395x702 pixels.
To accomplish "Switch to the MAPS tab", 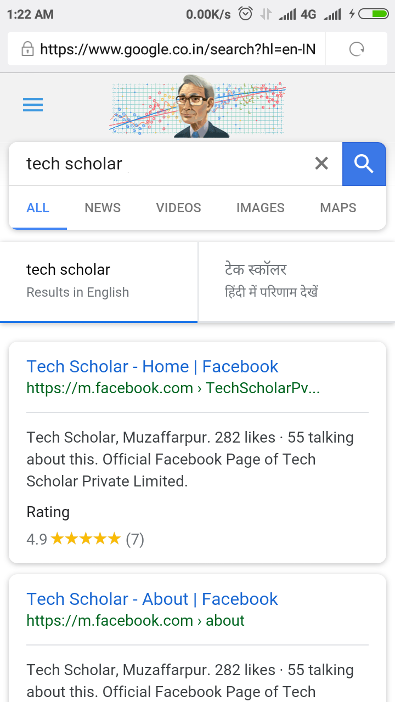I will tap(338, 208).
